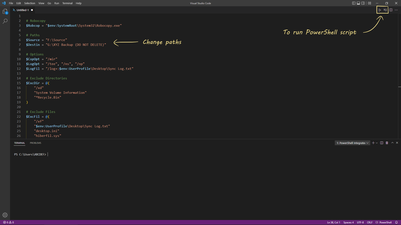Change indentation via Spaces: 4
The height and width of the screenshot is (225, 401).
[348, 222]
